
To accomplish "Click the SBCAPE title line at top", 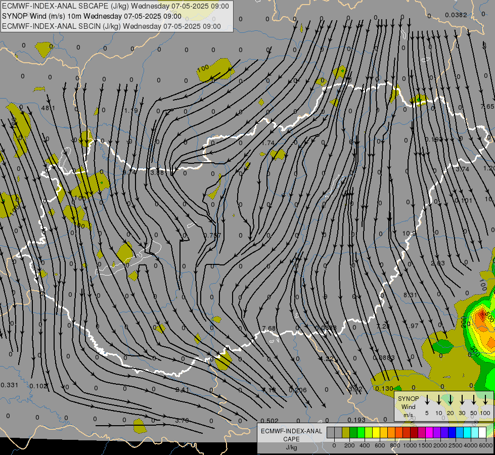I will pyautogui.click(x=115, y=6).
